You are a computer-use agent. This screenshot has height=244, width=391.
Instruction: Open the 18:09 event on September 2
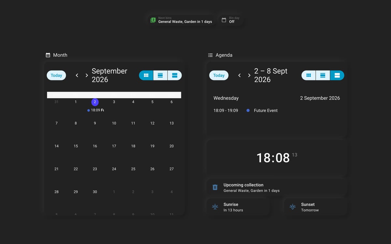95,110
